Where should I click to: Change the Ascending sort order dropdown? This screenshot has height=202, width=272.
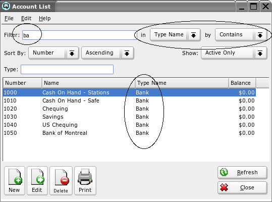[x=107, y=53]
